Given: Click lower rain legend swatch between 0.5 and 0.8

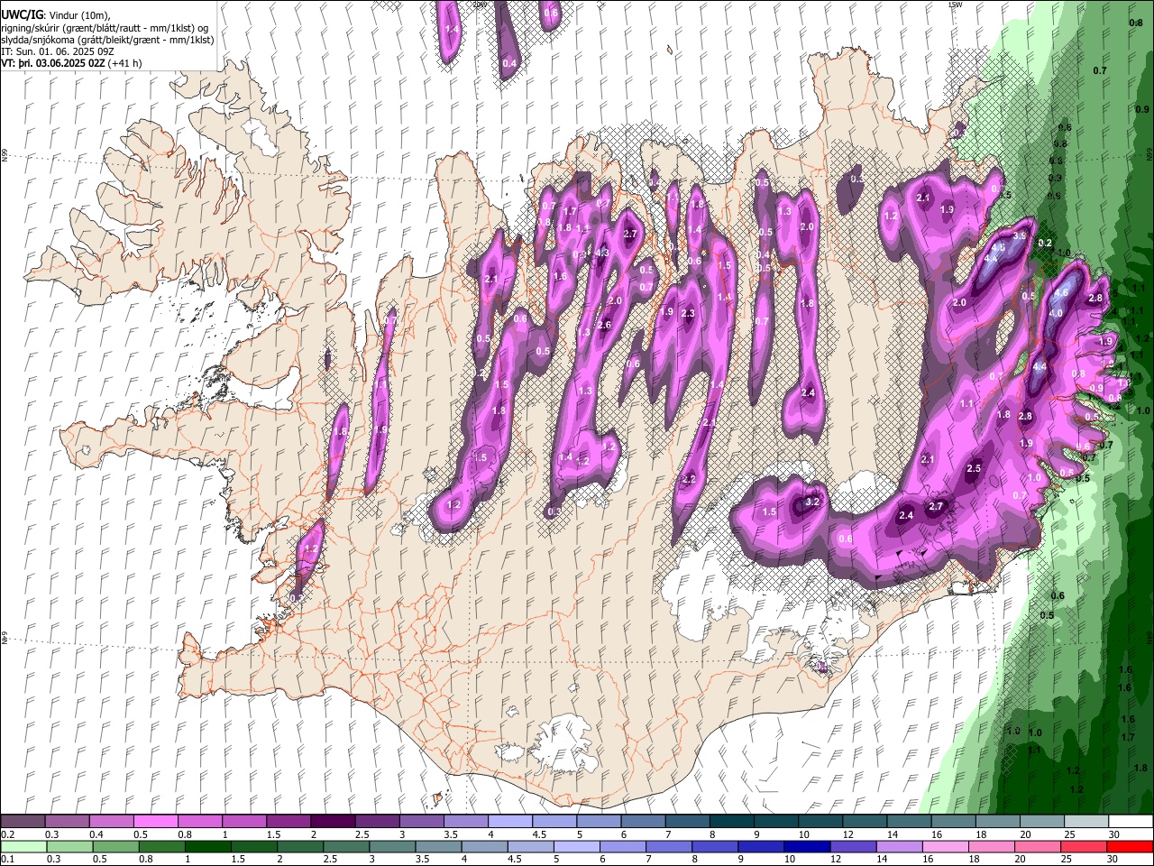Looking at the screenshot, I should (x=116, y=847).
